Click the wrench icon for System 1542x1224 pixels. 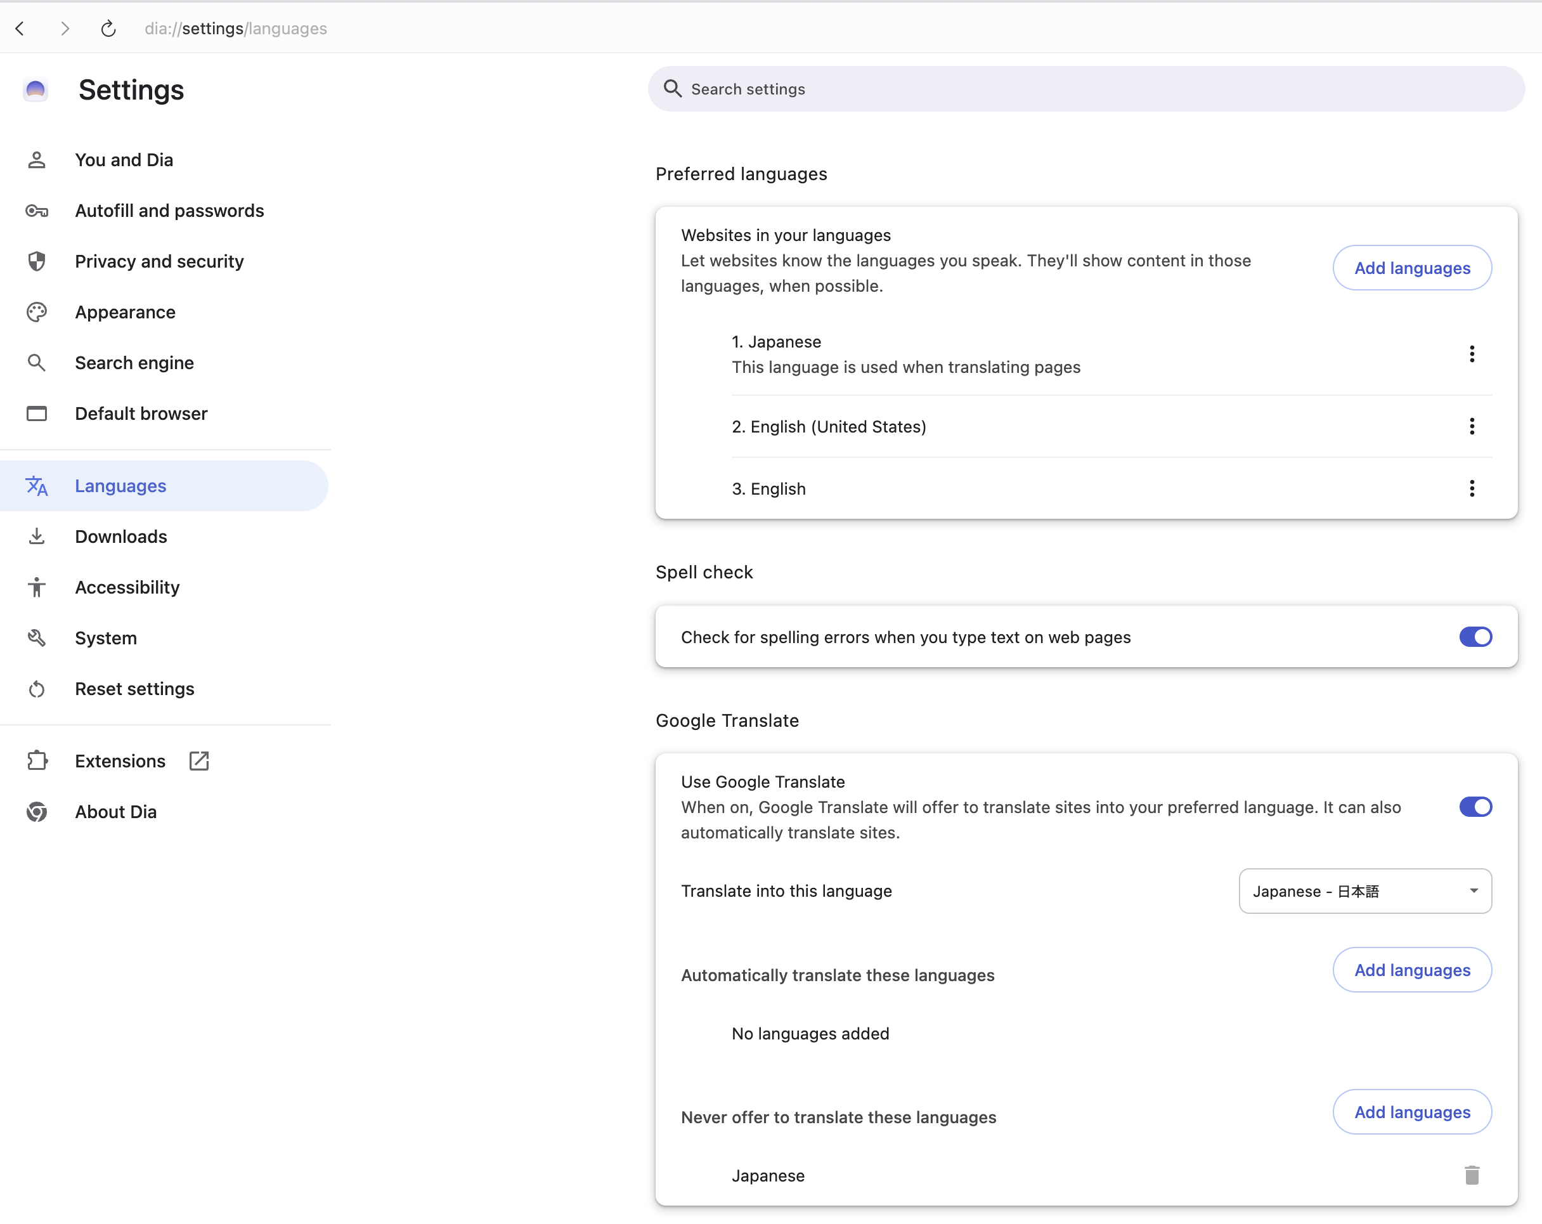(x=37, y=638)
